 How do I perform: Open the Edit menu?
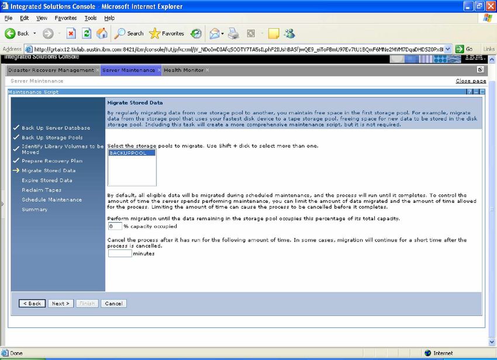tap(24, 18)
